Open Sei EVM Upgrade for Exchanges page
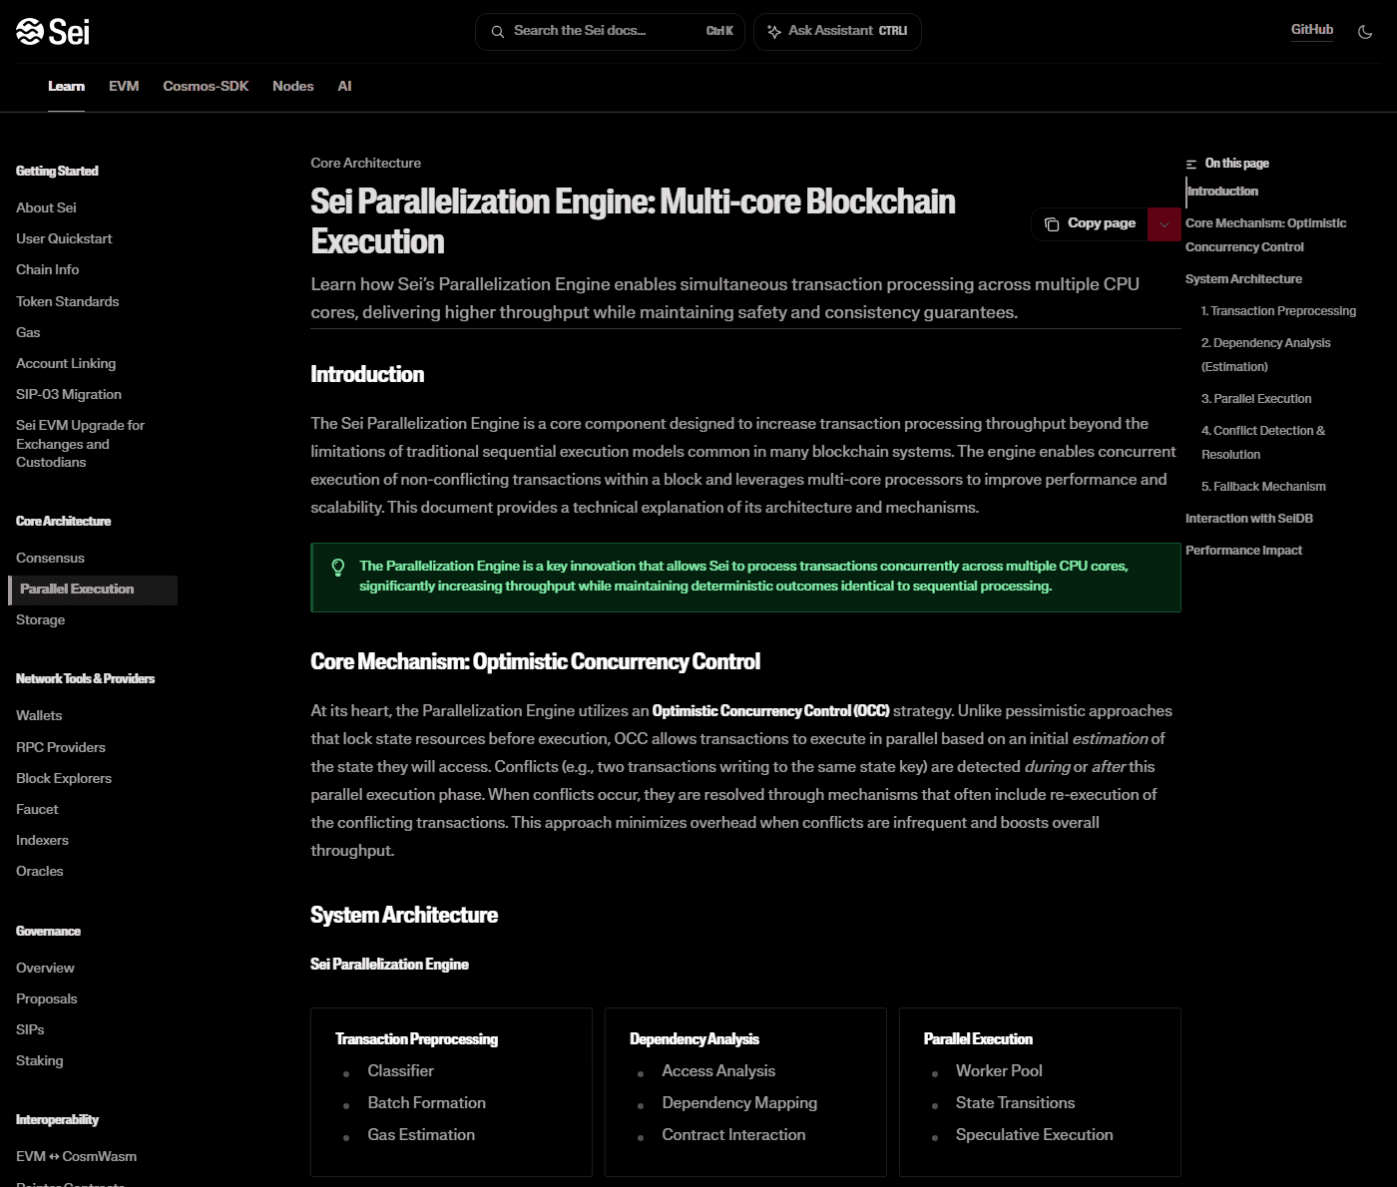The image size is (1397, 1187). [x=81, y=444]
